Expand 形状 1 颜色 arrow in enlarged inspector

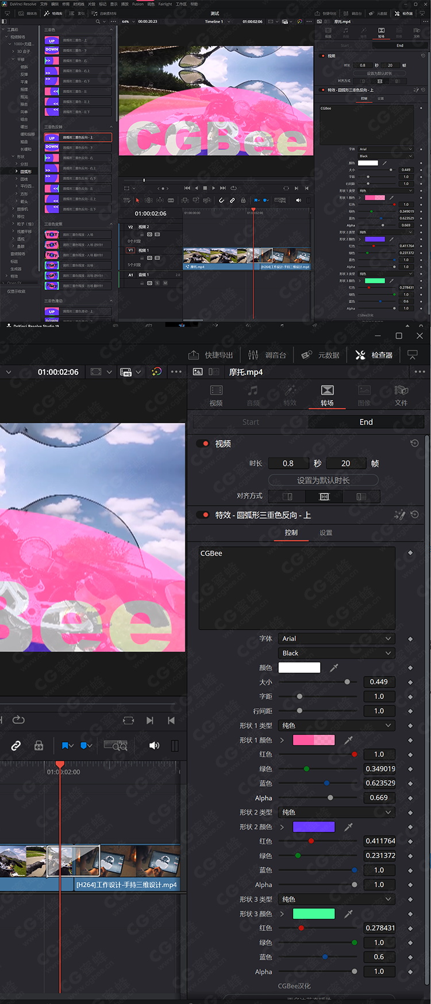282,740
